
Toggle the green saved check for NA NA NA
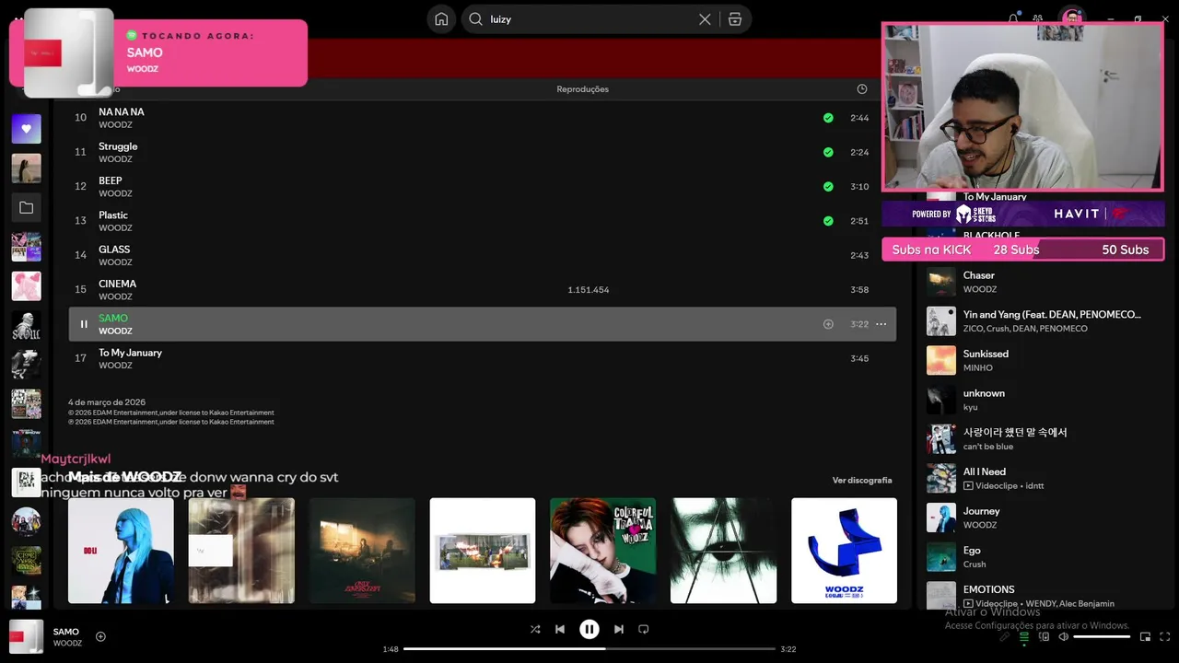coord(828,118)
